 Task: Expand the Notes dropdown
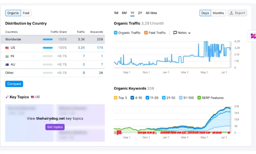pyautogui.click(x=182, y=33)
